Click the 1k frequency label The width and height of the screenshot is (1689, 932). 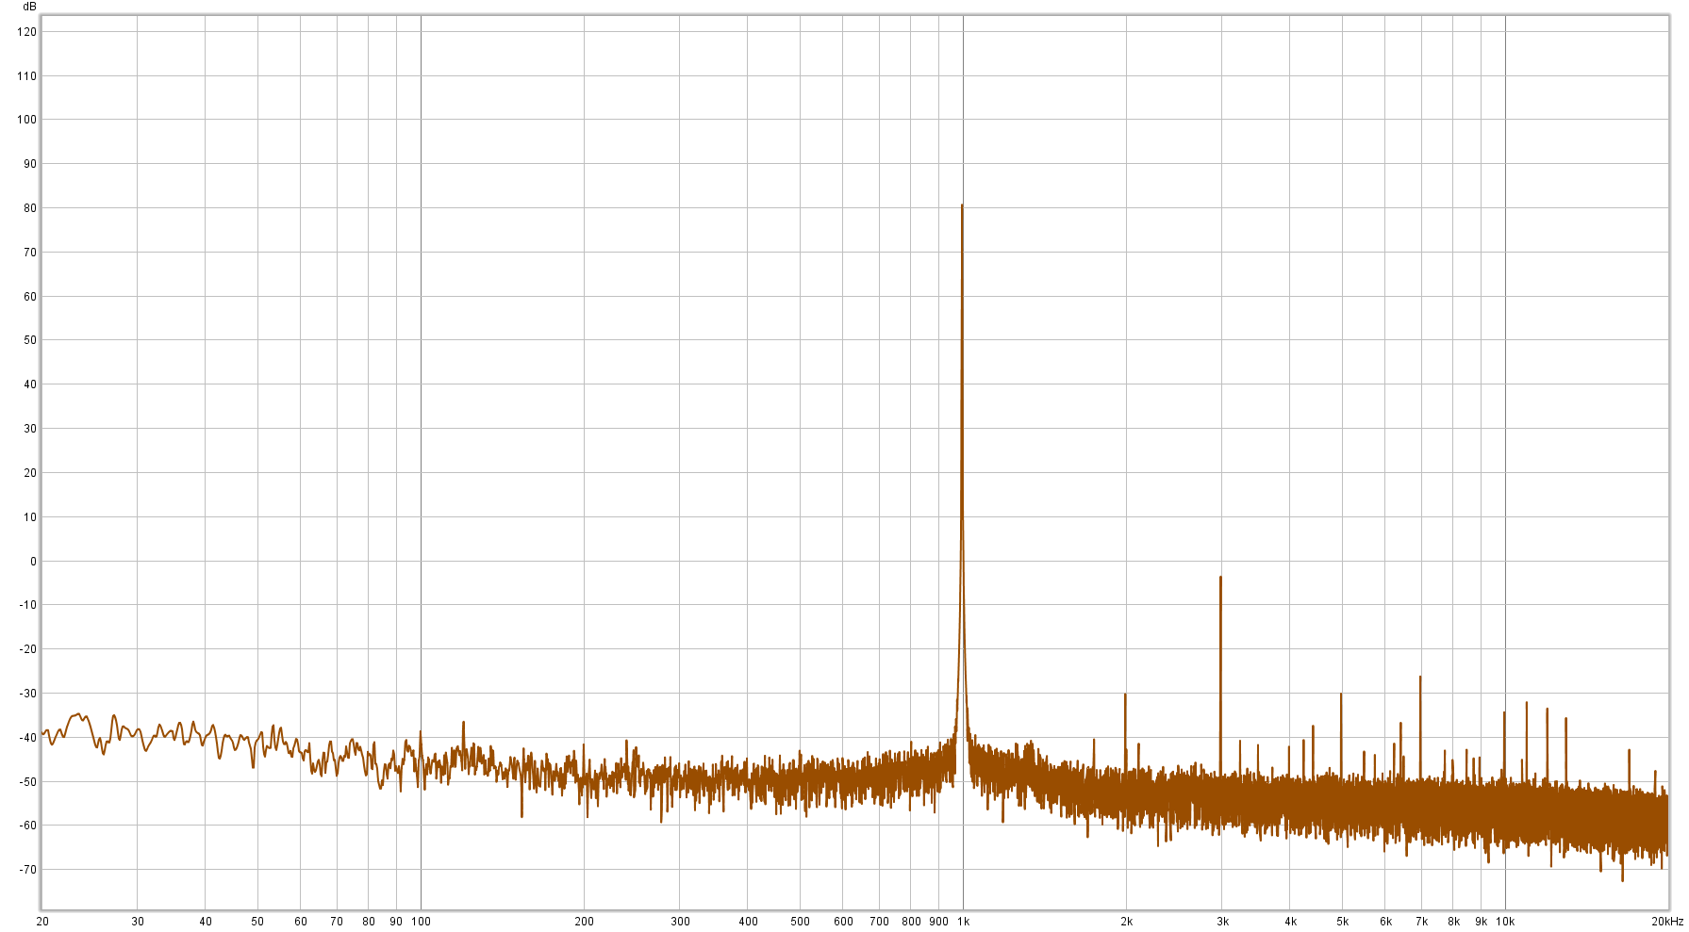coord(964,922)
